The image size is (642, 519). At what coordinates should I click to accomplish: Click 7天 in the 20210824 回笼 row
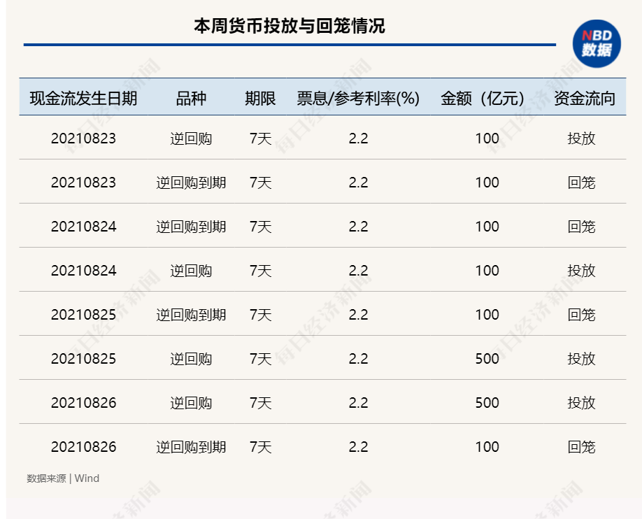[260, 227]
